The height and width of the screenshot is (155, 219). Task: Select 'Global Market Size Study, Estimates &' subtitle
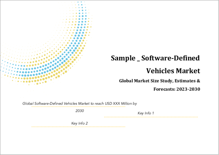[x=160, y=81]
